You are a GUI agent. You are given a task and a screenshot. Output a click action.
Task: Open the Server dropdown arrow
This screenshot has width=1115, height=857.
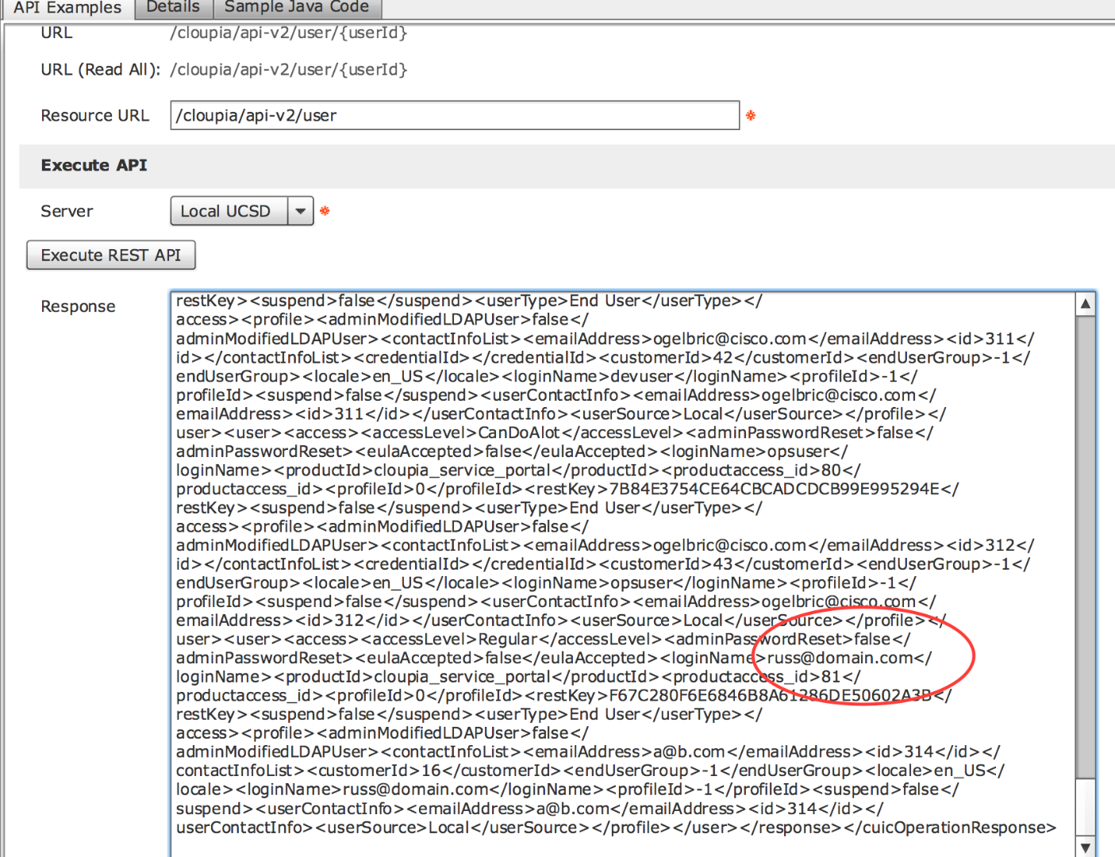(x=300, y=211)
